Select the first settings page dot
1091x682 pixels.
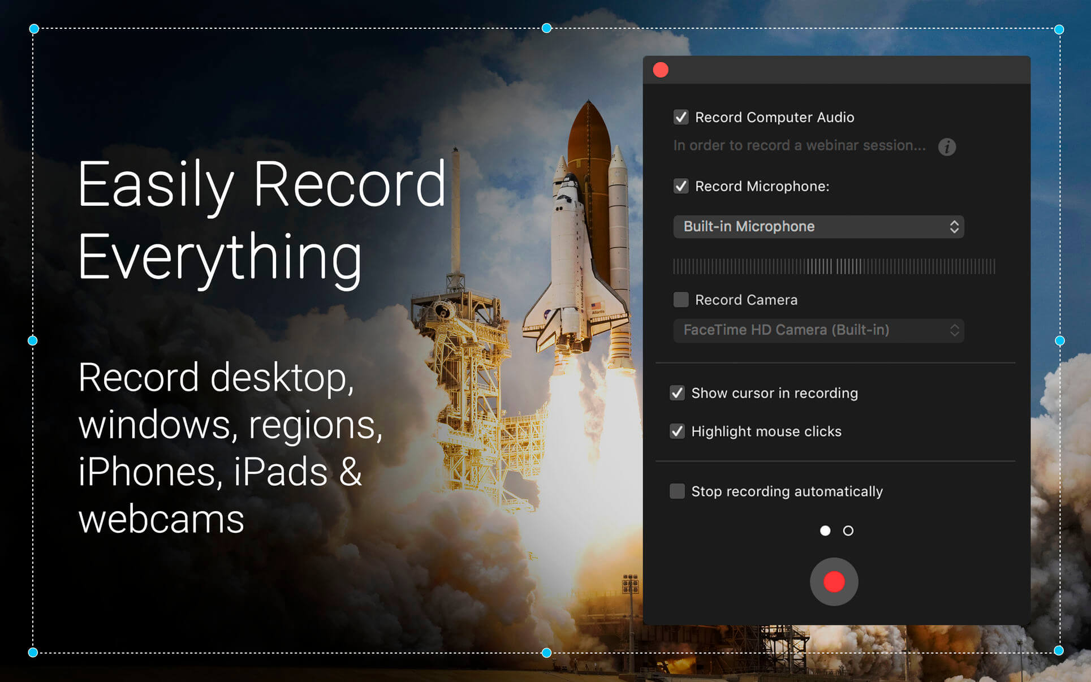(825, 530)
